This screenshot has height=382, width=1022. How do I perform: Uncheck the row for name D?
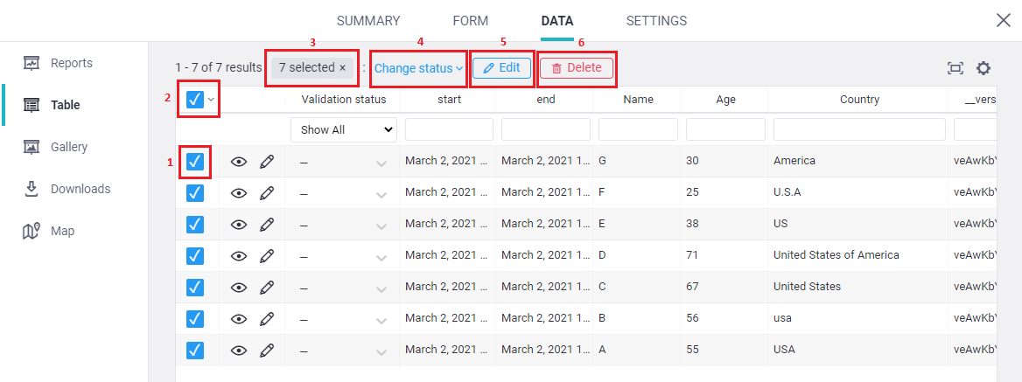click(x=195, y=256)
